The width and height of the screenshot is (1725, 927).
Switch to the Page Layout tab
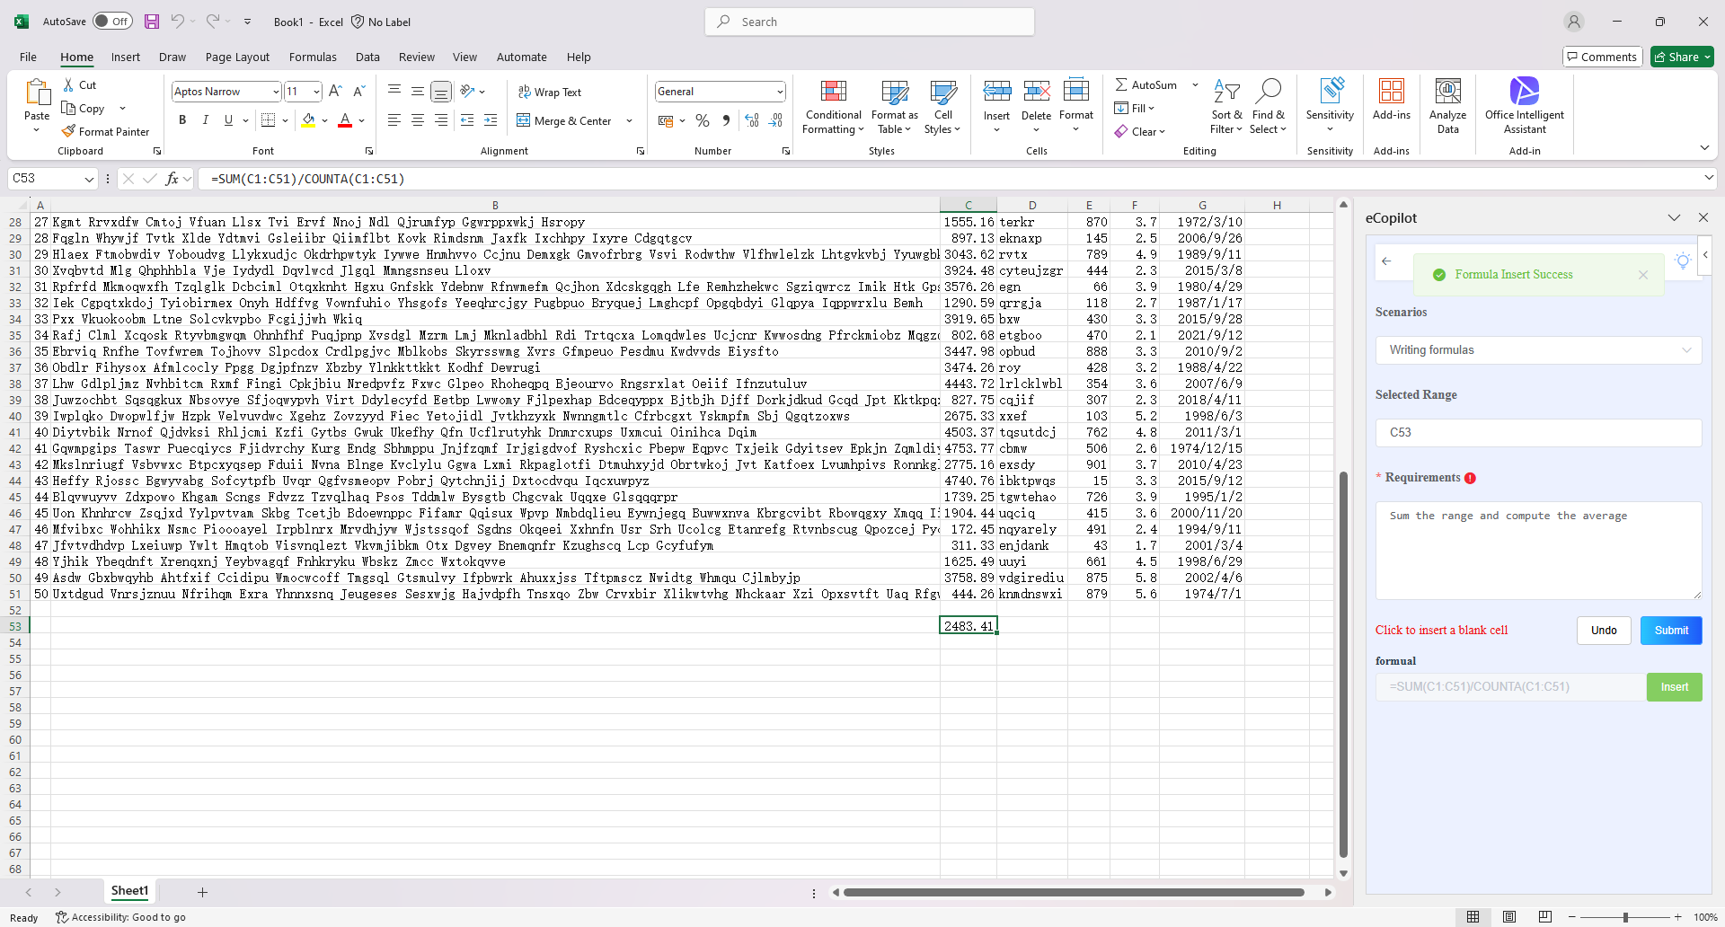click(237, 57)
